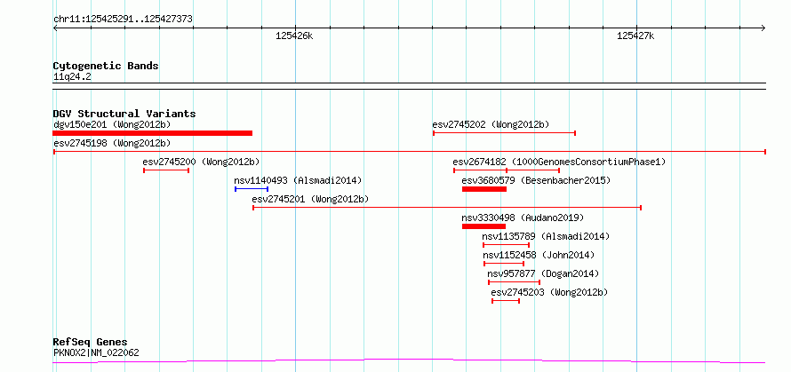Click the esv2674182 red variant bar
Image resolution: width=791 pixels, height=372 pixels.
507,170
